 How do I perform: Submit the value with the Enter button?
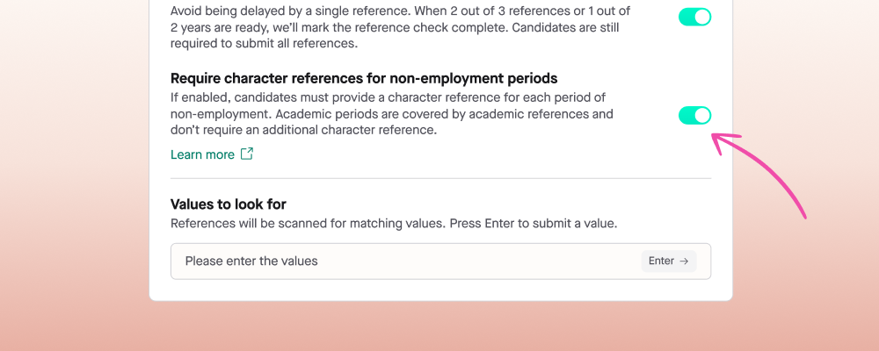coord(669,261)
